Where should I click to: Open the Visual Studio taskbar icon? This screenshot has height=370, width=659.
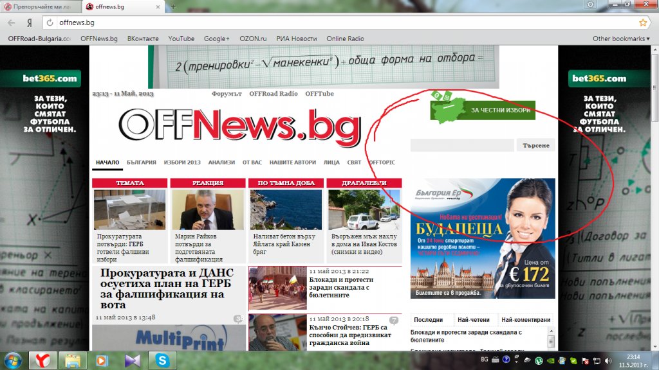(132, 361)
